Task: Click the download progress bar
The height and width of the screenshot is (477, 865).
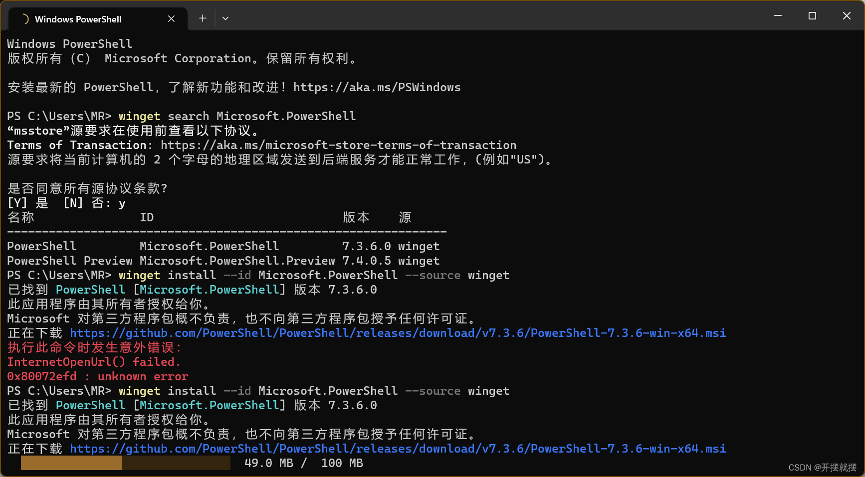Action: click(x=125, y=463)
